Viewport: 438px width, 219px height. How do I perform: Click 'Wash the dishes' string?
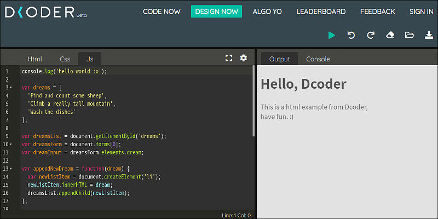pos(51,112)
